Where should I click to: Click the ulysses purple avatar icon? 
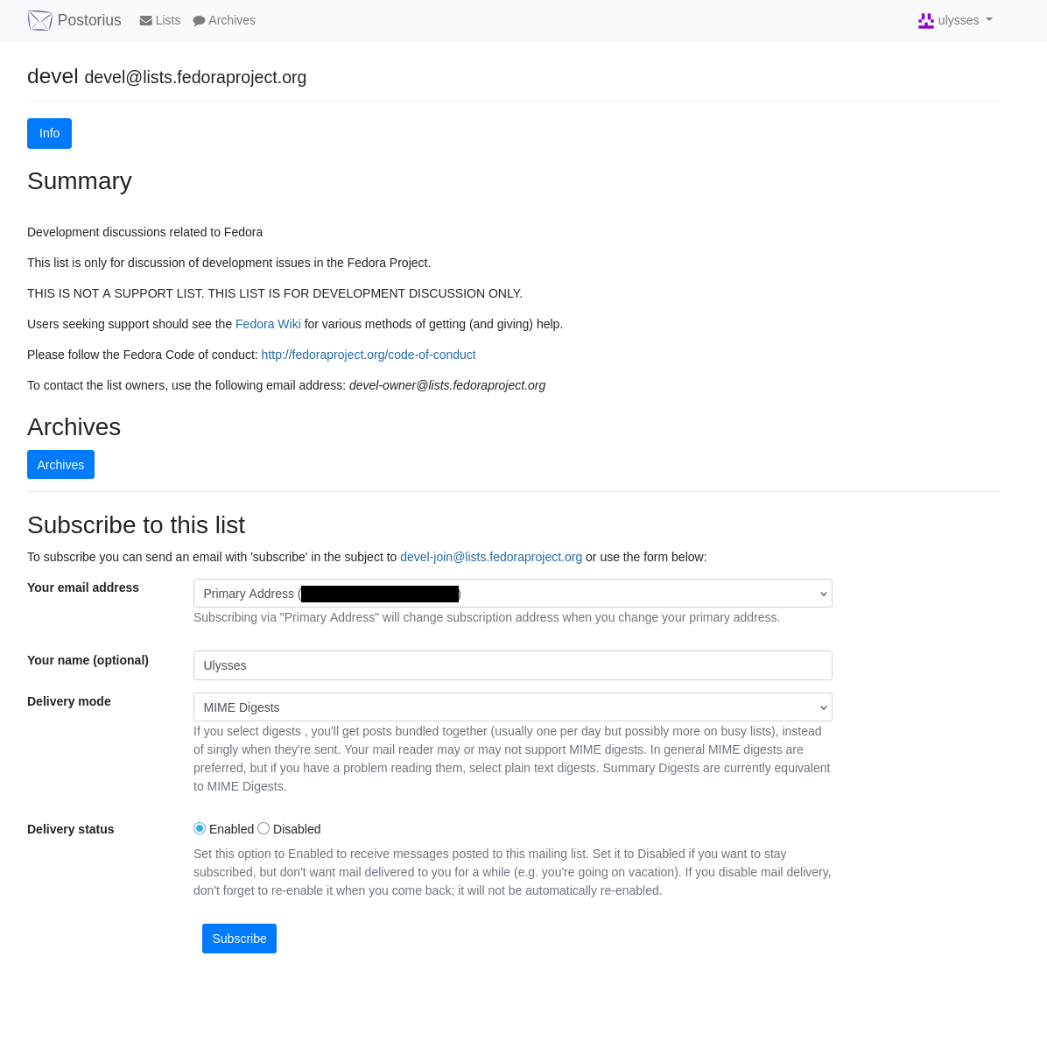pos(926,21)
